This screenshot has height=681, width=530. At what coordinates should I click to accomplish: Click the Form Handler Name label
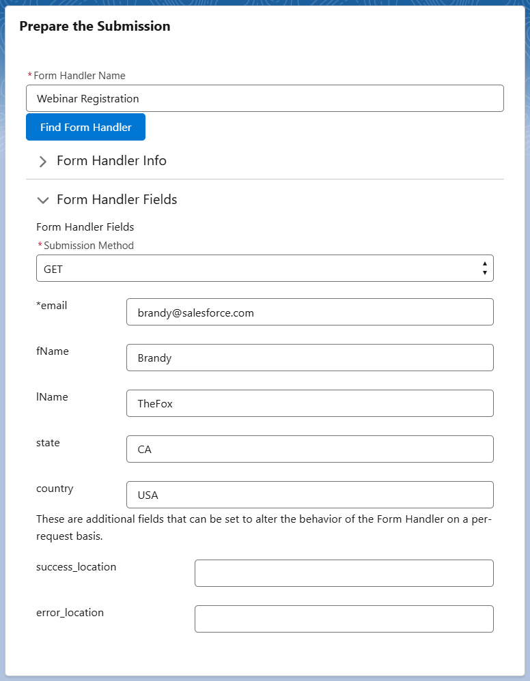(x=79, y=76)
